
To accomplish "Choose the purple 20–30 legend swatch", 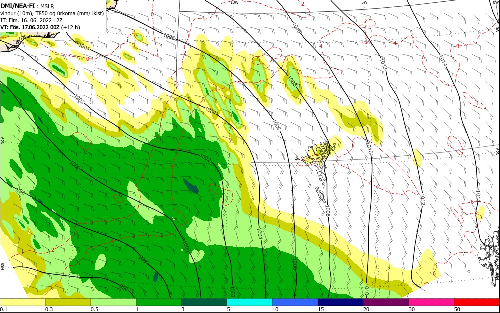I will click(386, 302).
